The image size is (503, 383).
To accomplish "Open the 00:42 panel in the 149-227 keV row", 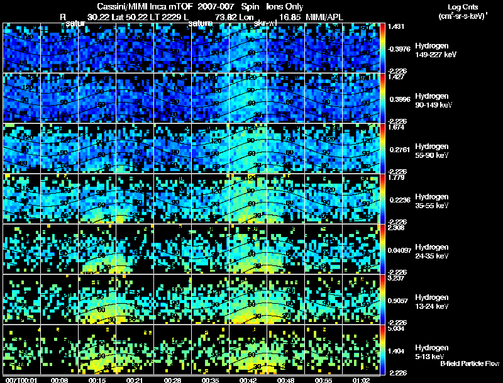I will coord(248,48).
